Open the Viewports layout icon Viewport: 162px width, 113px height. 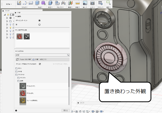(x=101, y=111)
